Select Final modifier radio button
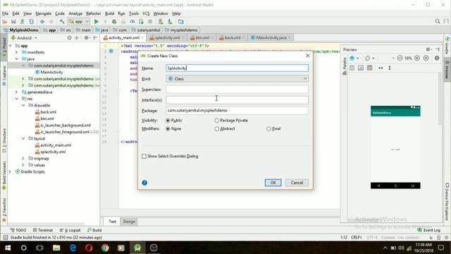This screenshot has height=254, width=451. click(x=268, y=128)
